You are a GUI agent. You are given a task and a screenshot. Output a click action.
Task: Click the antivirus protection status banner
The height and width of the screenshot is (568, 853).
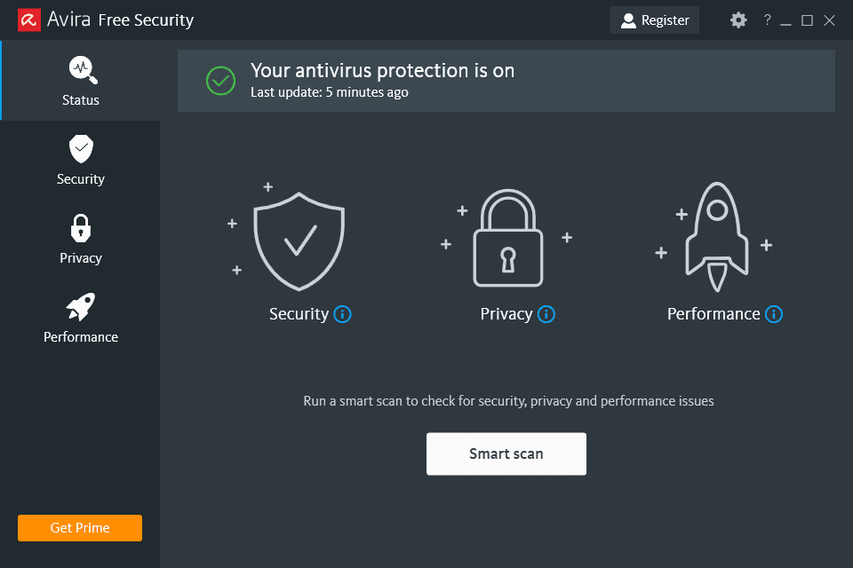pos(506,80)
